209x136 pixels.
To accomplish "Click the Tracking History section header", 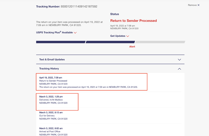I will (x=49, y=68).
